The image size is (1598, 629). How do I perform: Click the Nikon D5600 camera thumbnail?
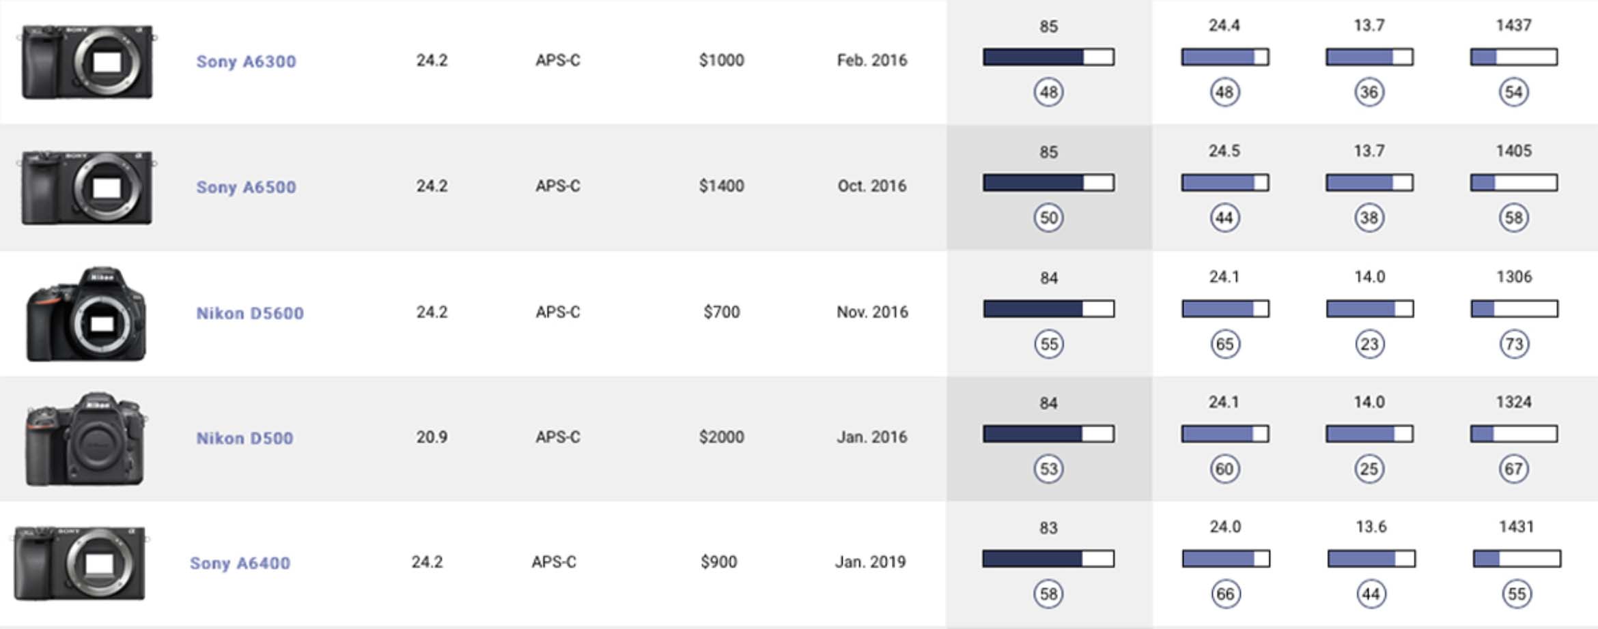tap(86, 314)
